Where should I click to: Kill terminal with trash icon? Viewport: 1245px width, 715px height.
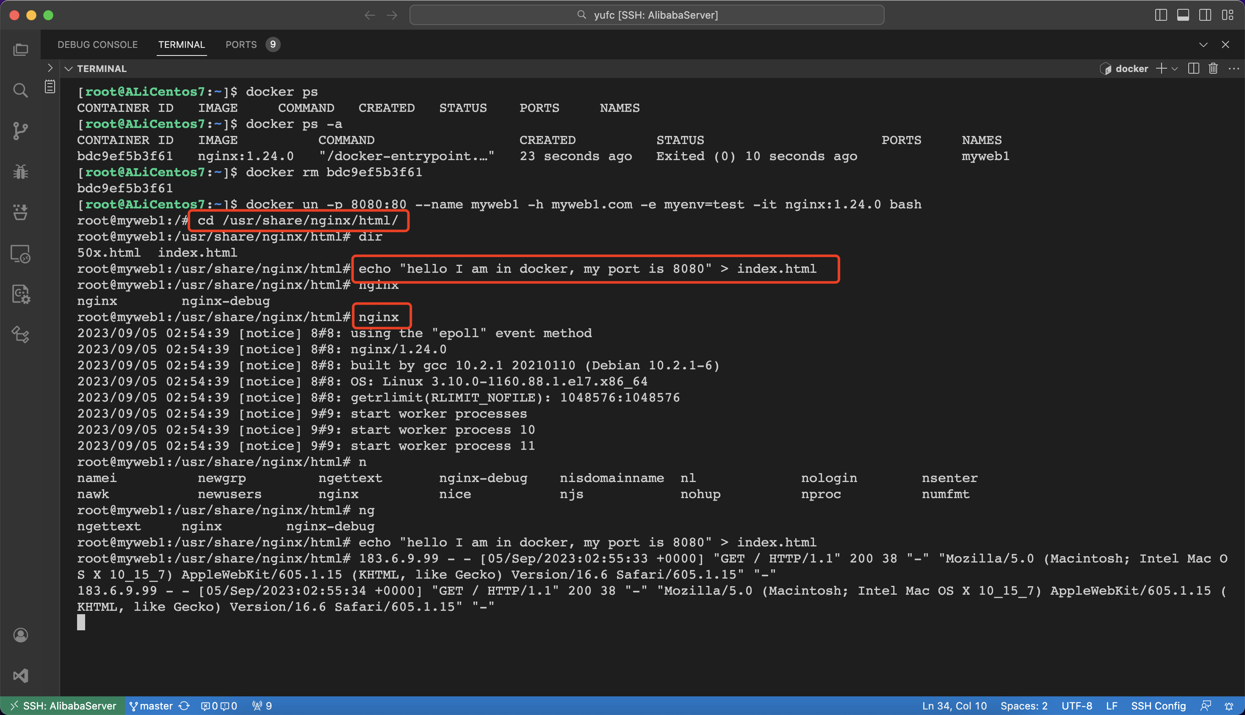[1213, 69]
